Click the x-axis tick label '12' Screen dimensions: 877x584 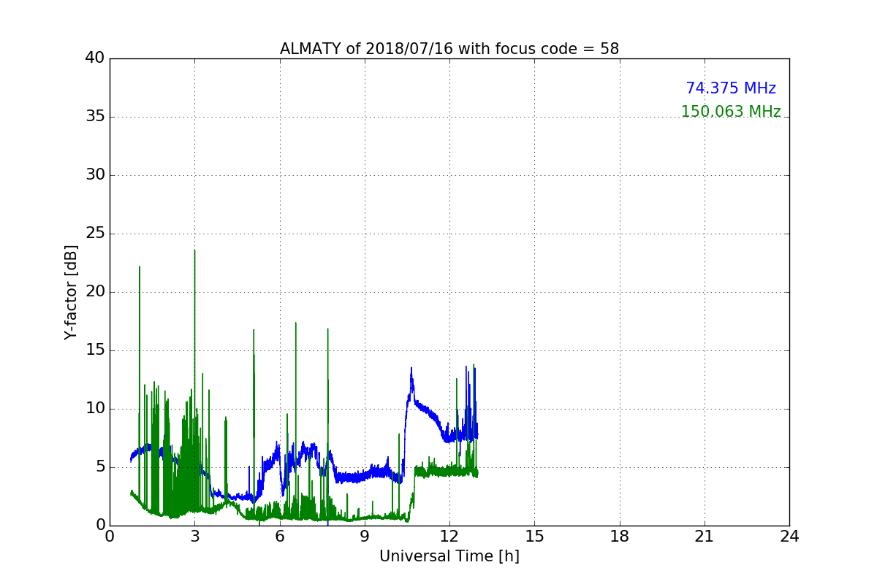pyautogui.click(x=449, y=537)
